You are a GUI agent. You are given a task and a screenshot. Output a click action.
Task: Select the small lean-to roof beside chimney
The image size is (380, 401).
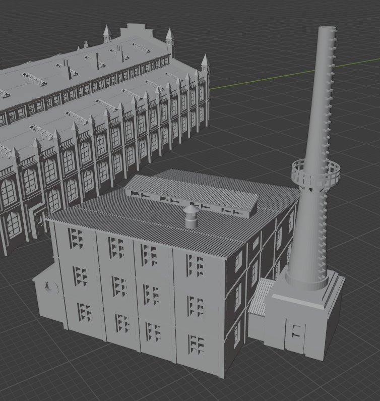261,298
